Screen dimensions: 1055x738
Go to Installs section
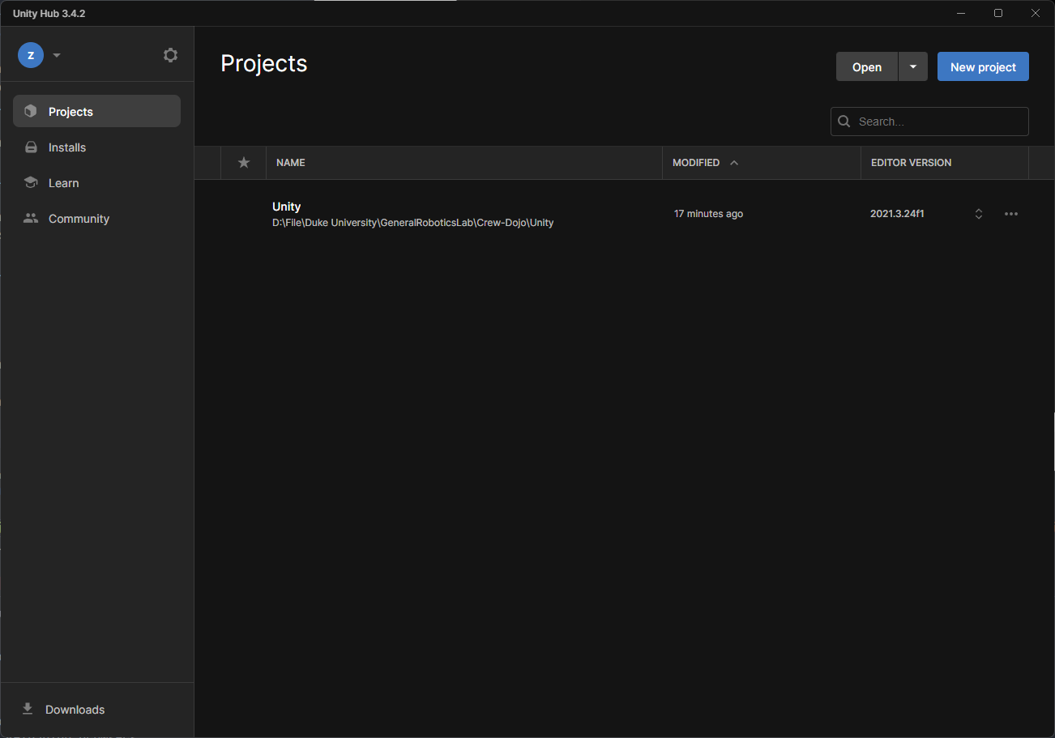96,147
